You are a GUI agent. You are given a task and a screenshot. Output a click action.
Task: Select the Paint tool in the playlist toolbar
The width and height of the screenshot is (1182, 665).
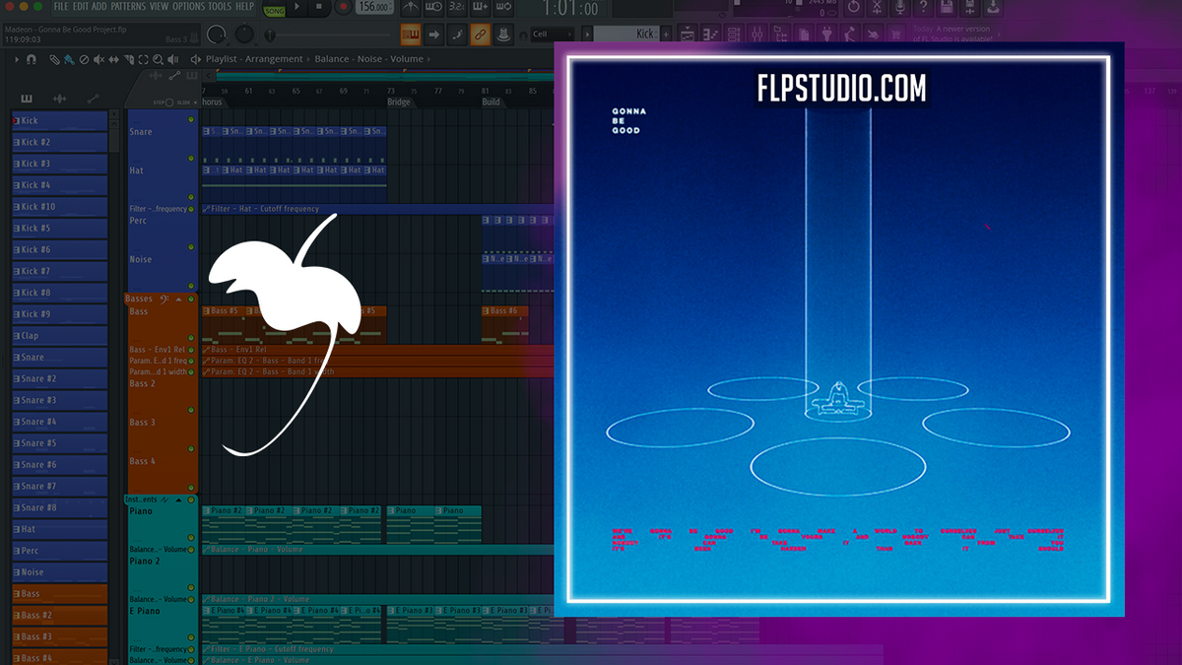click(68, 60)
